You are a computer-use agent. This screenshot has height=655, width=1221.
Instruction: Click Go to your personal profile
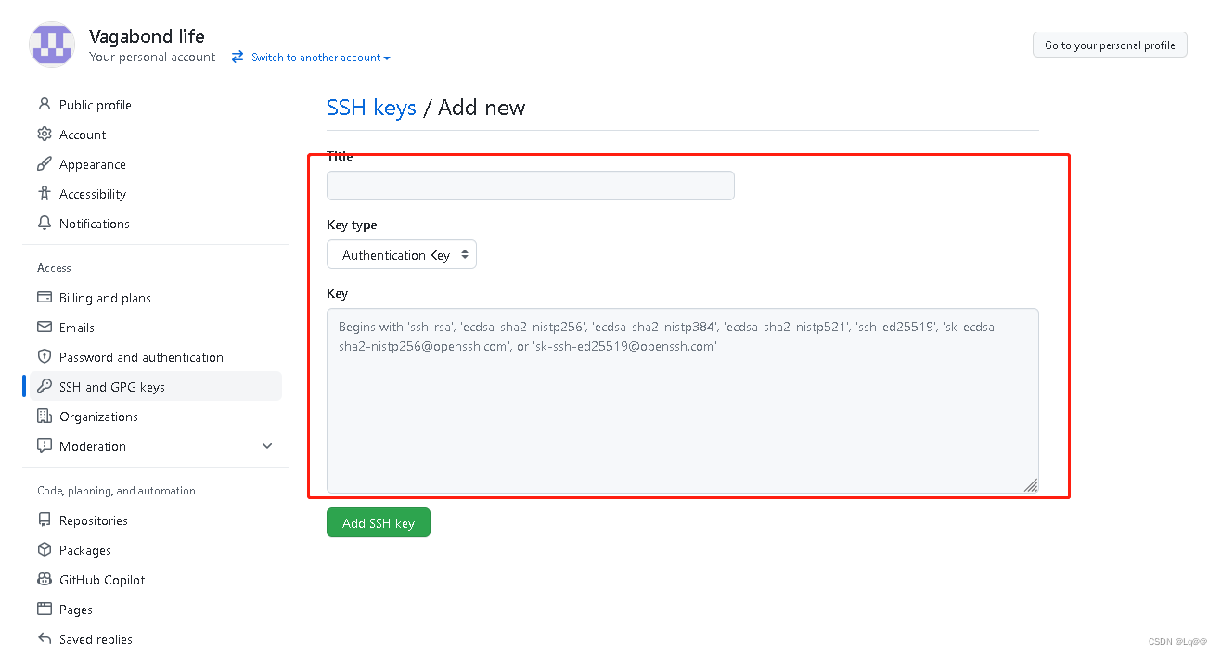pos(1110,45)
